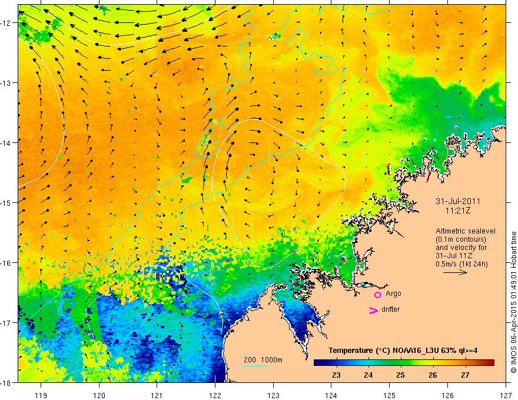Click the -13 latitude axis label

coord(6,83)
